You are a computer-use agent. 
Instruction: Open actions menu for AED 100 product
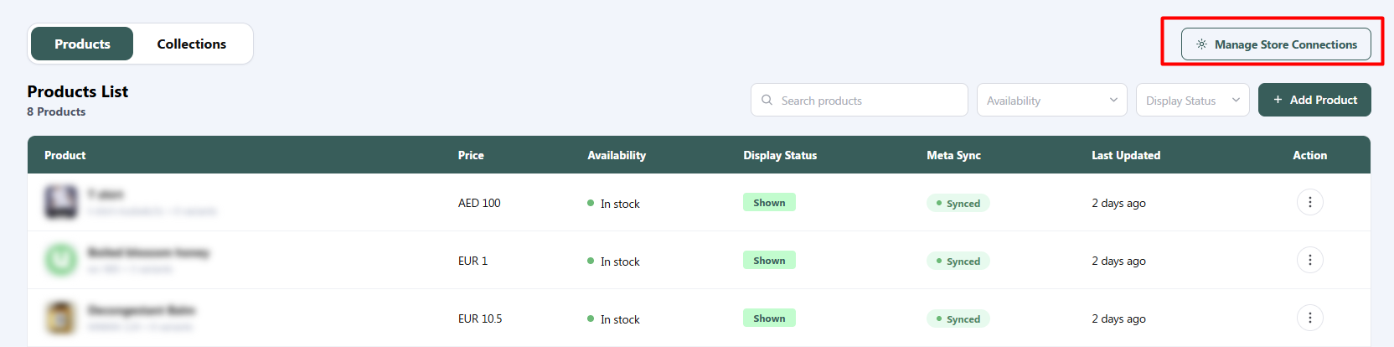click(1309, 202)
